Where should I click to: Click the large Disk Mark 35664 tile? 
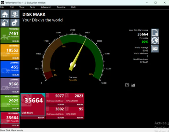33,105
